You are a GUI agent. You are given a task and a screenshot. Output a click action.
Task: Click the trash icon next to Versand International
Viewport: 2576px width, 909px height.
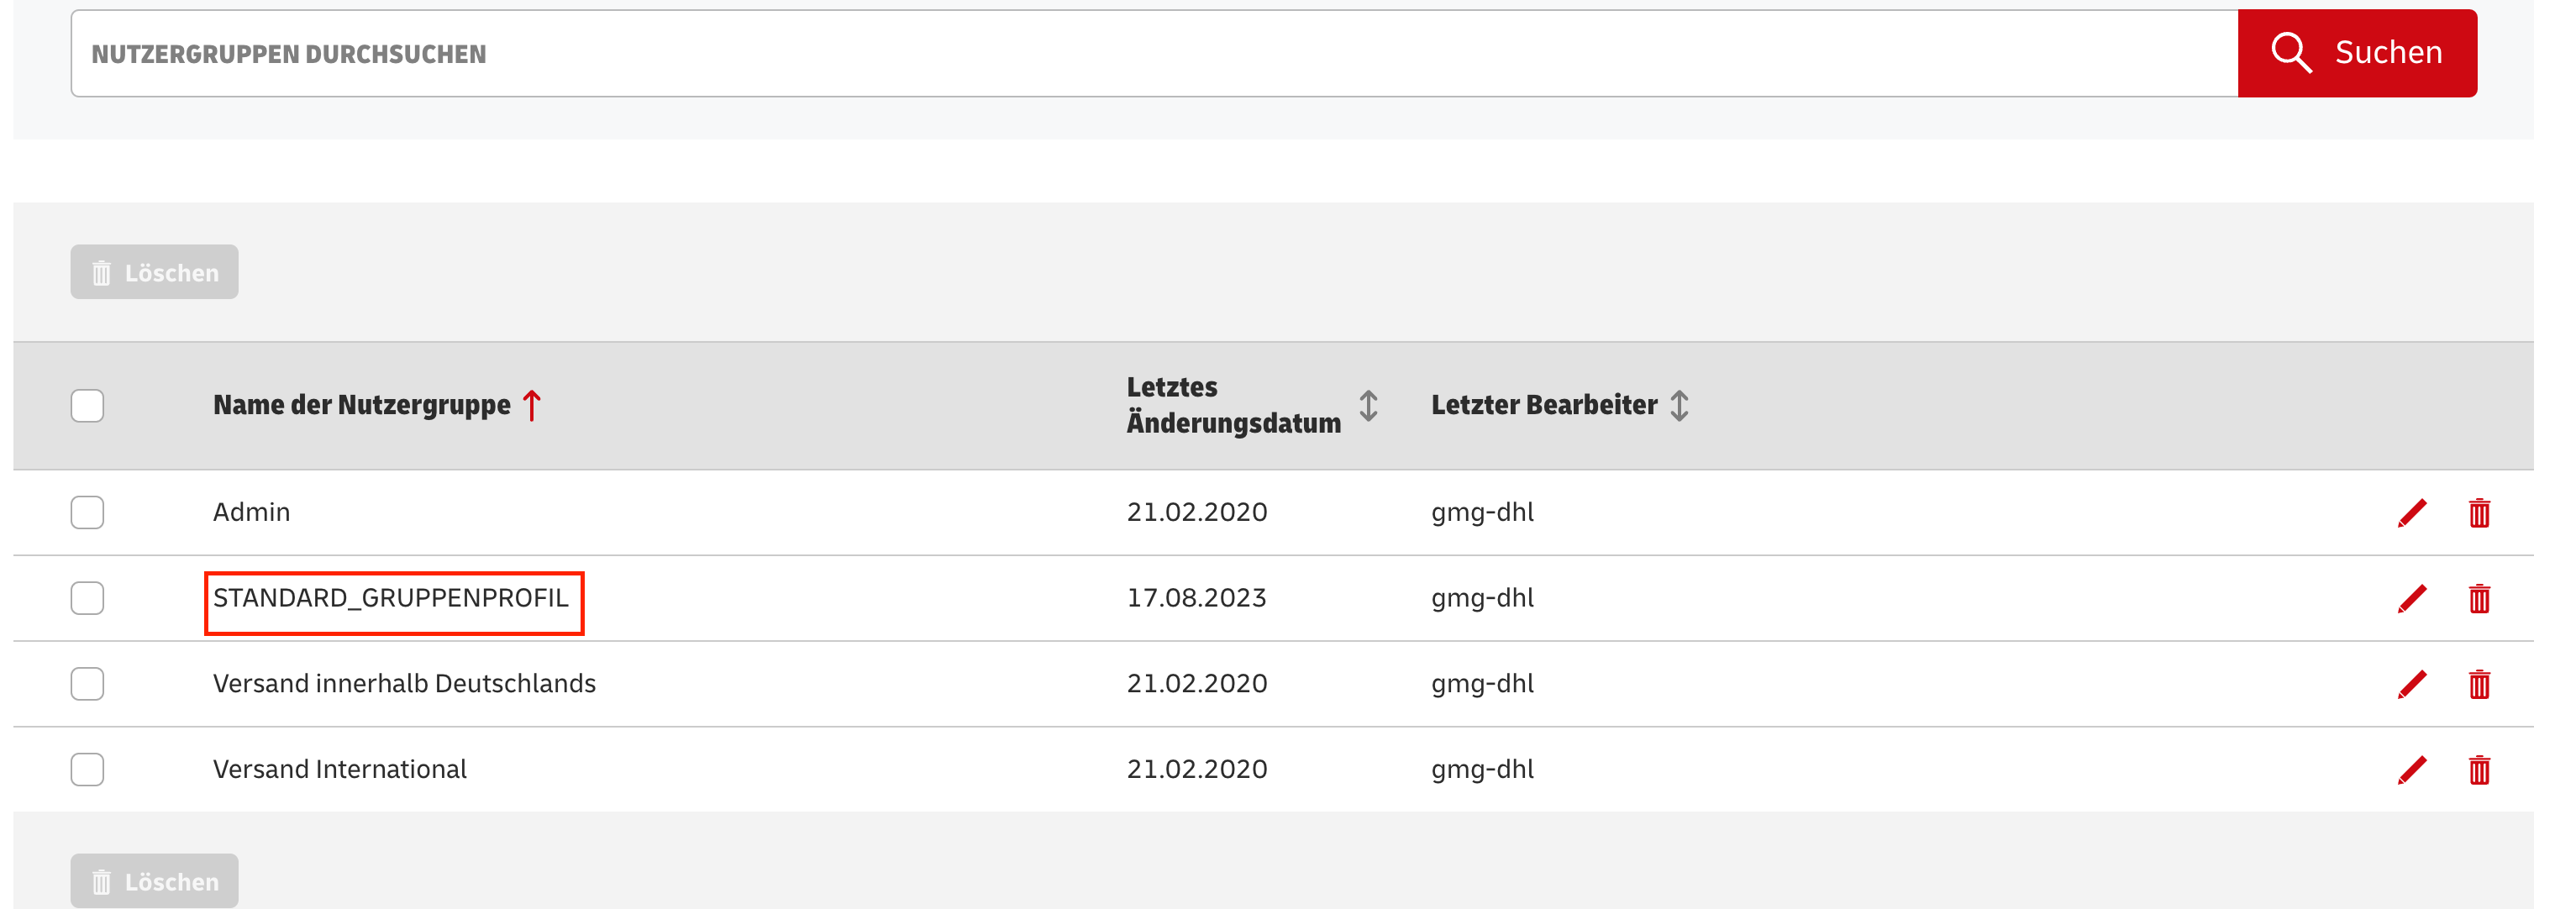[2479, 769]
